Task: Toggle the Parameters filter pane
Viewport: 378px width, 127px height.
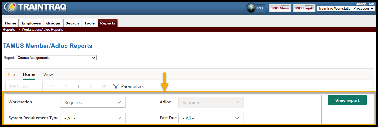Action: point(128,86)
